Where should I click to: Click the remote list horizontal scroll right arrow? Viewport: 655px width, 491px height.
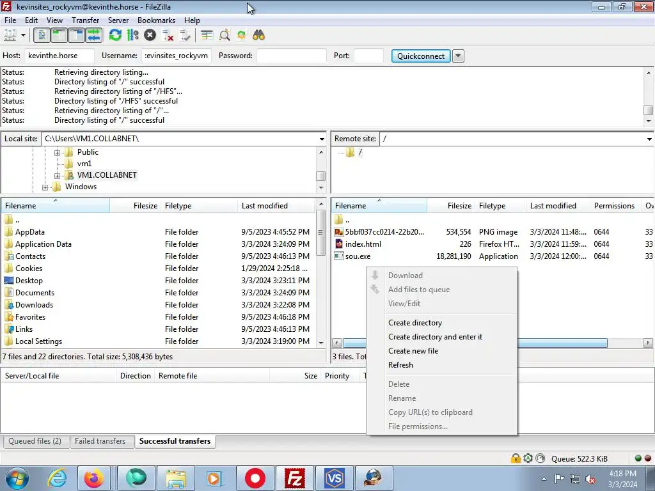648,343
